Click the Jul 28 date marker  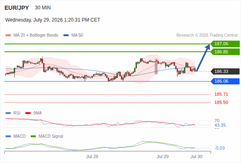[x=92, y=156]
